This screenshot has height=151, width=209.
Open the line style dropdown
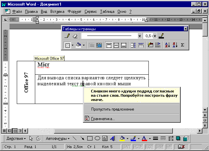click(x=140, y=36)
